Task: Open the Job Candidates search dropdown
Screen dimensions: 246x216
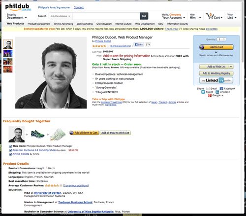Action: [x=61, y=16]
